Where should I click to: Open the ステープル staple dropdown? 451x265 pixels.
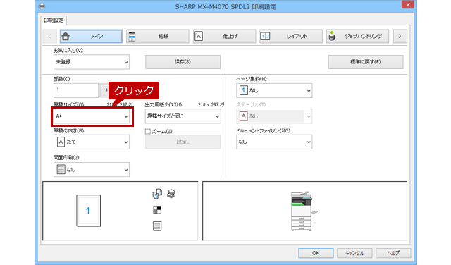pyautogui.click(x=274, y=116)
